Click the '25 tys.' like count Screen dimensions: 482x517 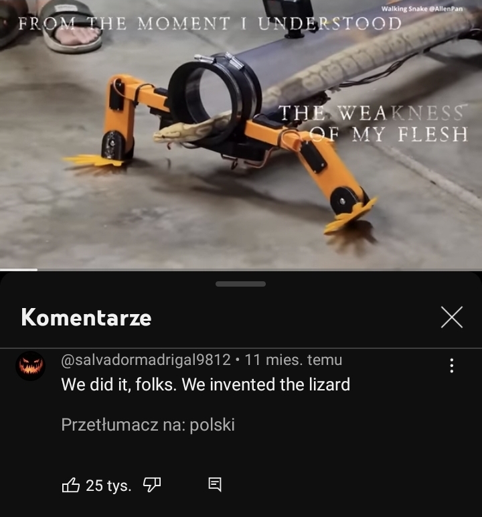108,486
